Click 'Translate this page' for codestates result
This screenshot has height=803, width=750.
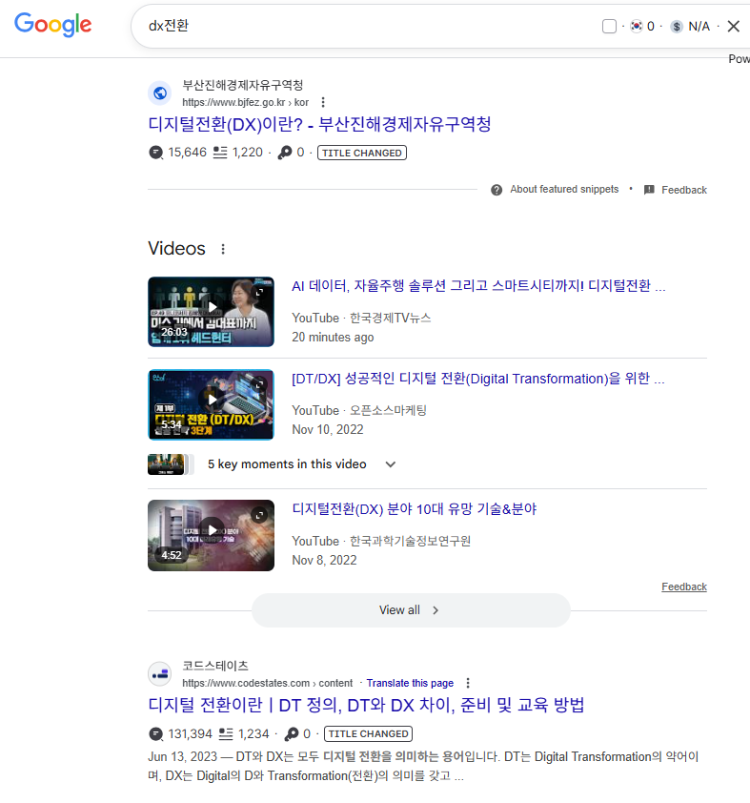click(x=410, y=683)
